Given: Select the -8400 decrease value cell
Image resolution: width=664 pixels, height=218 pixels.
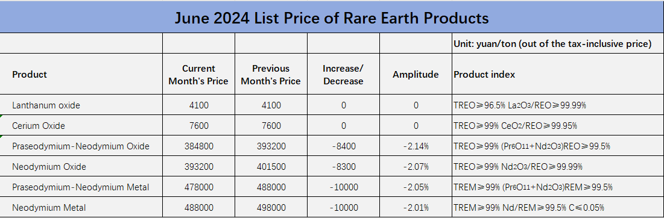Looking at the screenshot, I should click(x=343, y=146).
